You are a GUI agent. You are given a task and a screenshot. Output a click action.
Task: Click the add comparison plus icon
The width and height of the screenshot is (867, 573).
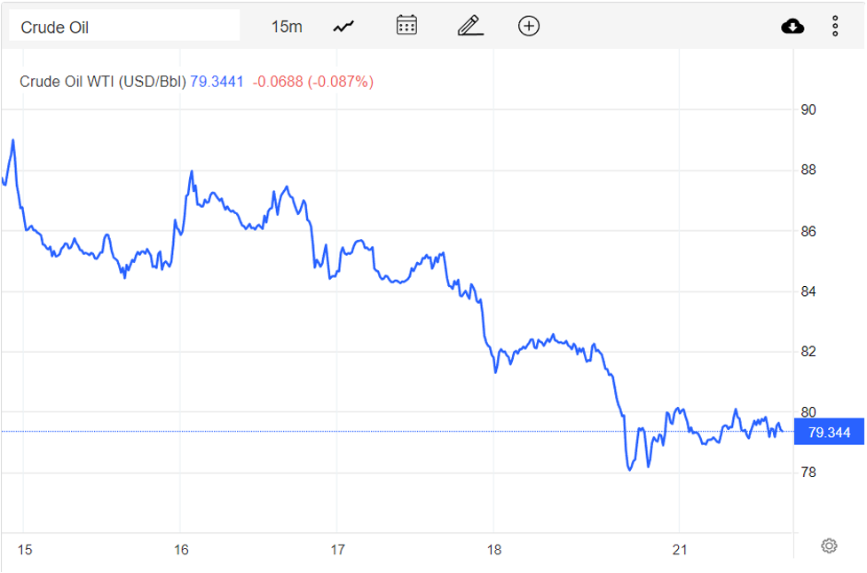click(x=528, y=26)
